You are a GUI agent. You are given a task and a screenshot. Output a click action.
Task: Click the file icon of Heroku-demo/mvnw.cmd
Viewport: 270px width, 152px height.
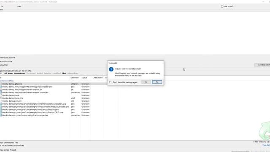[1, 98]
